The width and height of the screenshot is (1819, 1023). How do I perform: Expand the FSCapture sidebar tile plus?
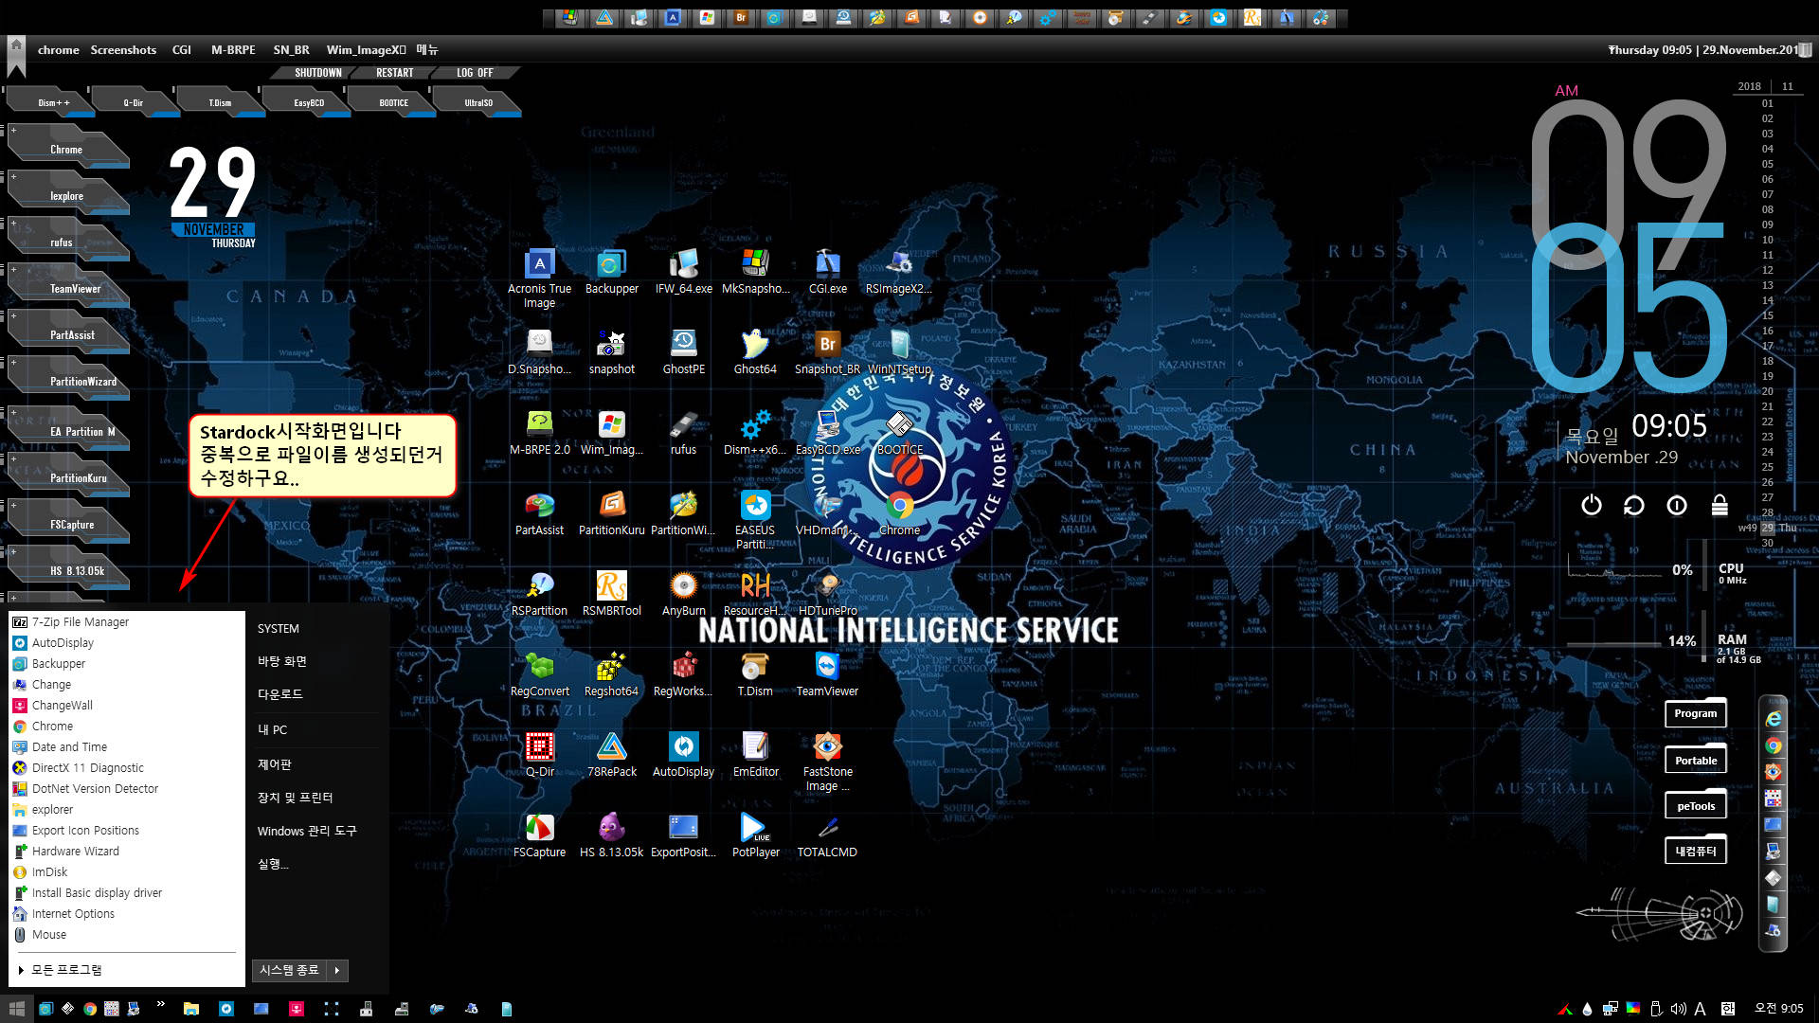pyautogui.click(x=13, y=505)
